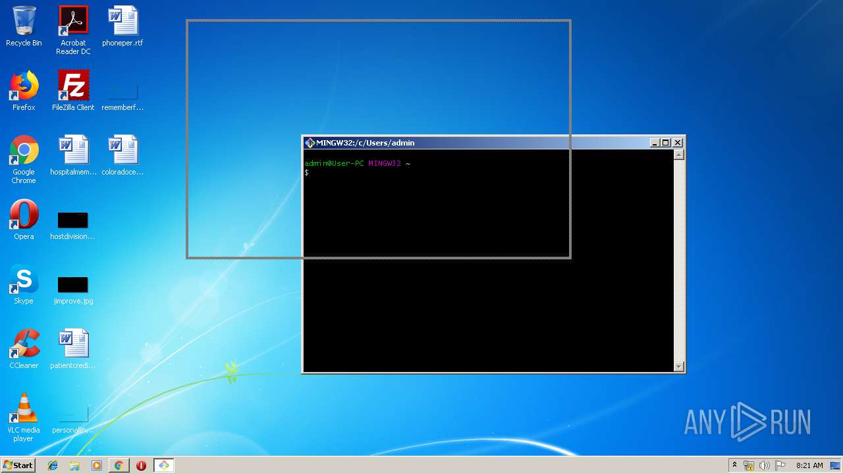Open the Windows Start menu
Screen dimensions: 843x474
point(18,465)
